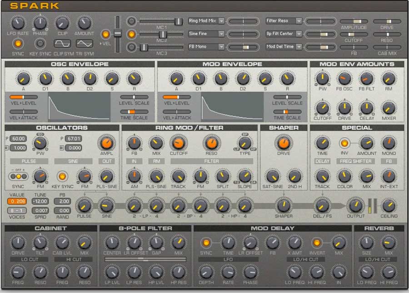Click the top-row AMPLITUDE slider
This screenshot has width=409, height=293.
click(x=354, y=21)
